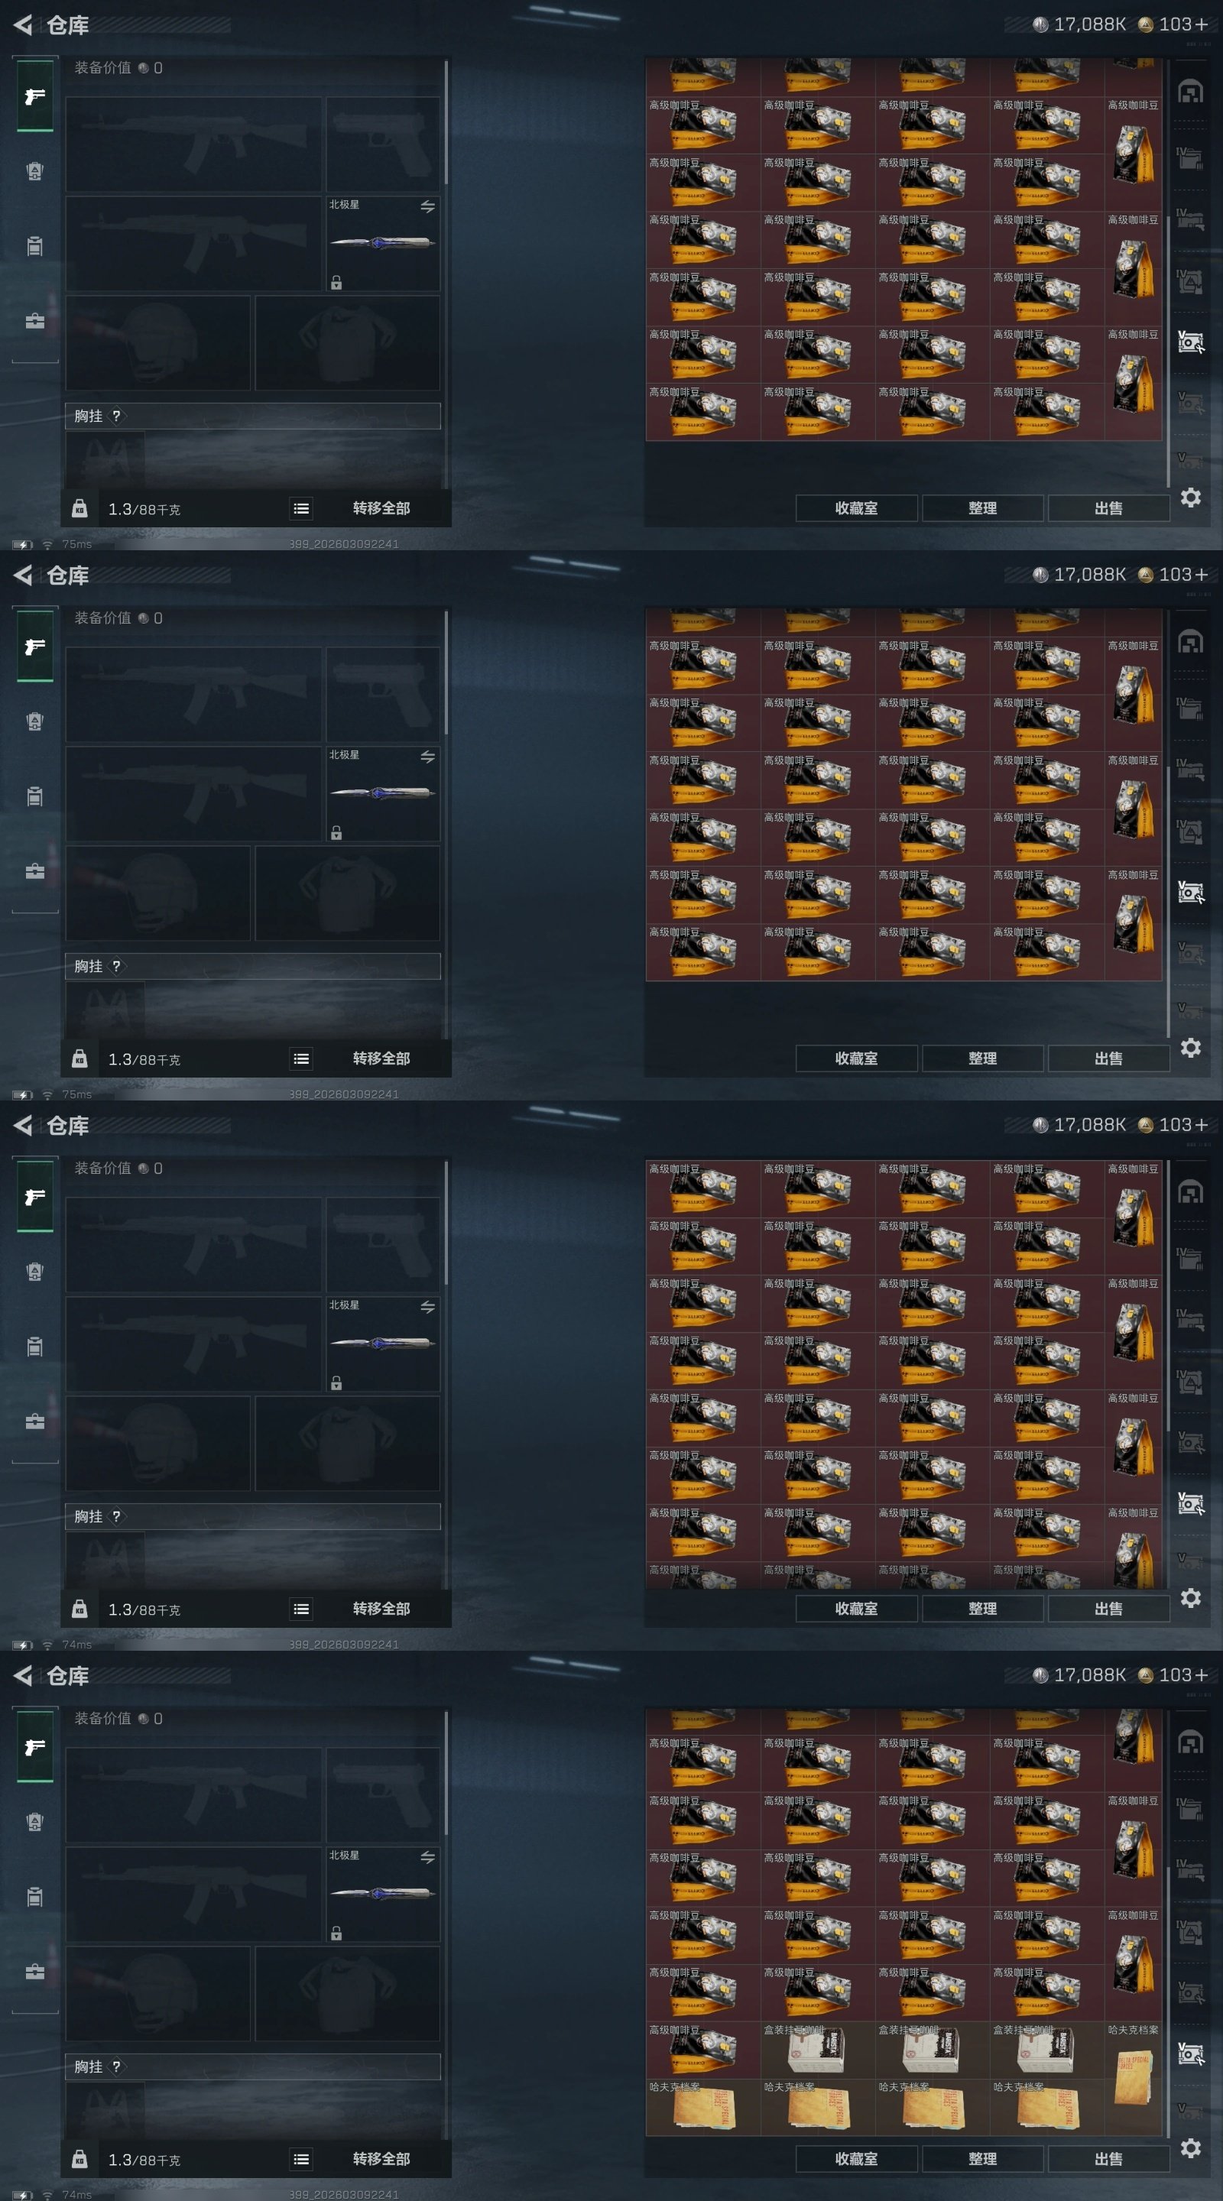The height and width of the screenshot is (2201, 1223).
Task: Click 整理 in the topmost warehouse view
Action: [x=983, y=507]
